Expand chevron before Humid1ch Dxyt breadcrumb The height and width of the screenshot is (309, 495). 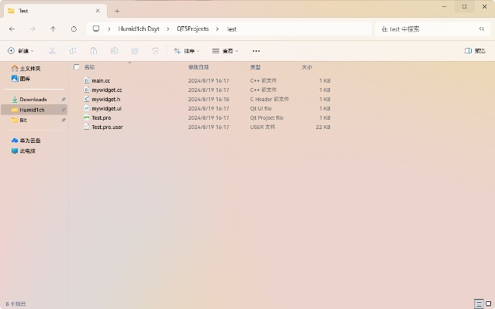109,29
